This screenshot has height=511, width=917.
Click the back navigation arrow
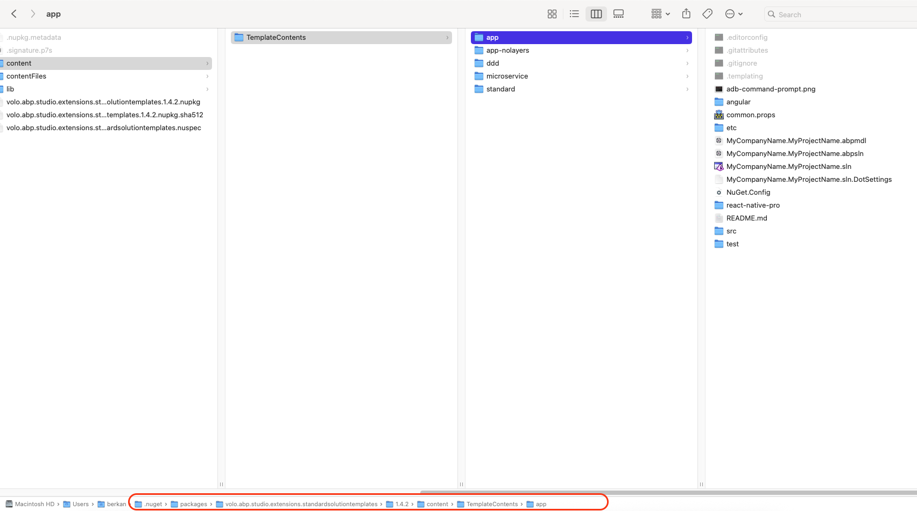(x=14, y=14)
